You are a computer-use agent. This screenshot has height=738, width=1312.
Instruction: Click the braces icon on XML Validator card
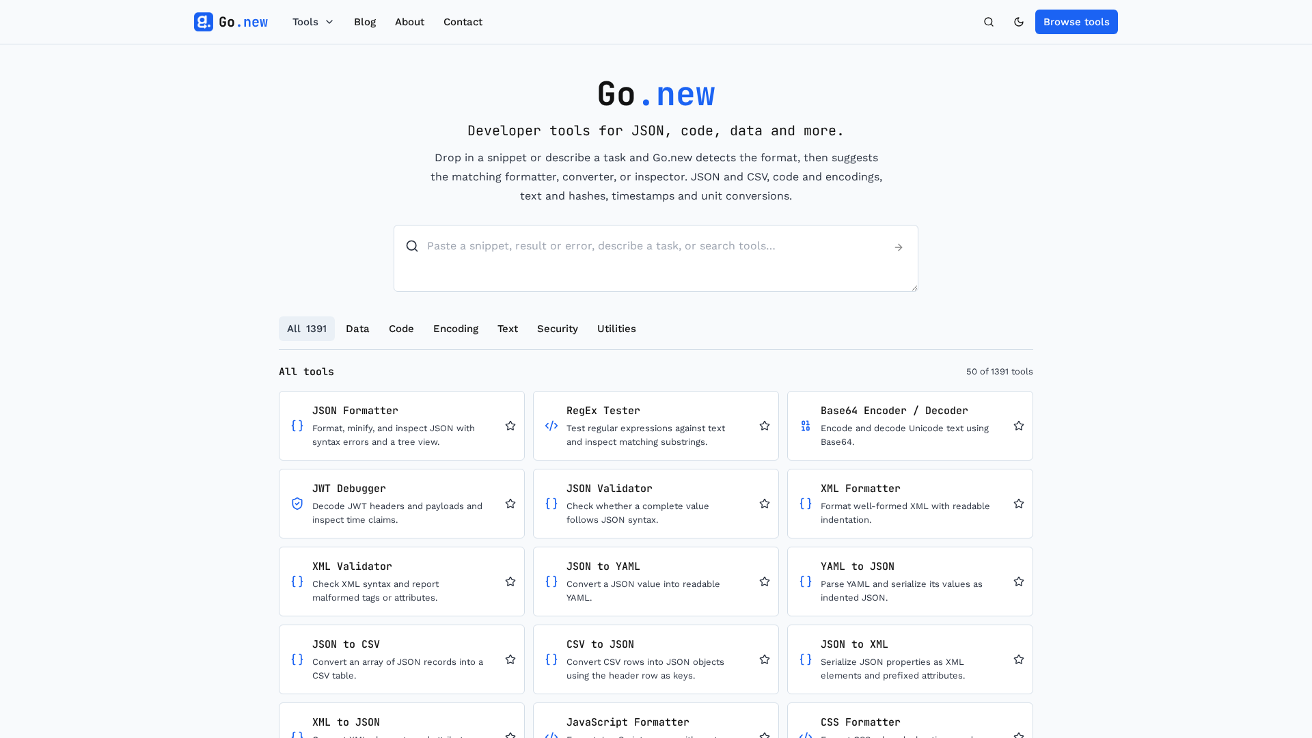[x=297, y=582]
